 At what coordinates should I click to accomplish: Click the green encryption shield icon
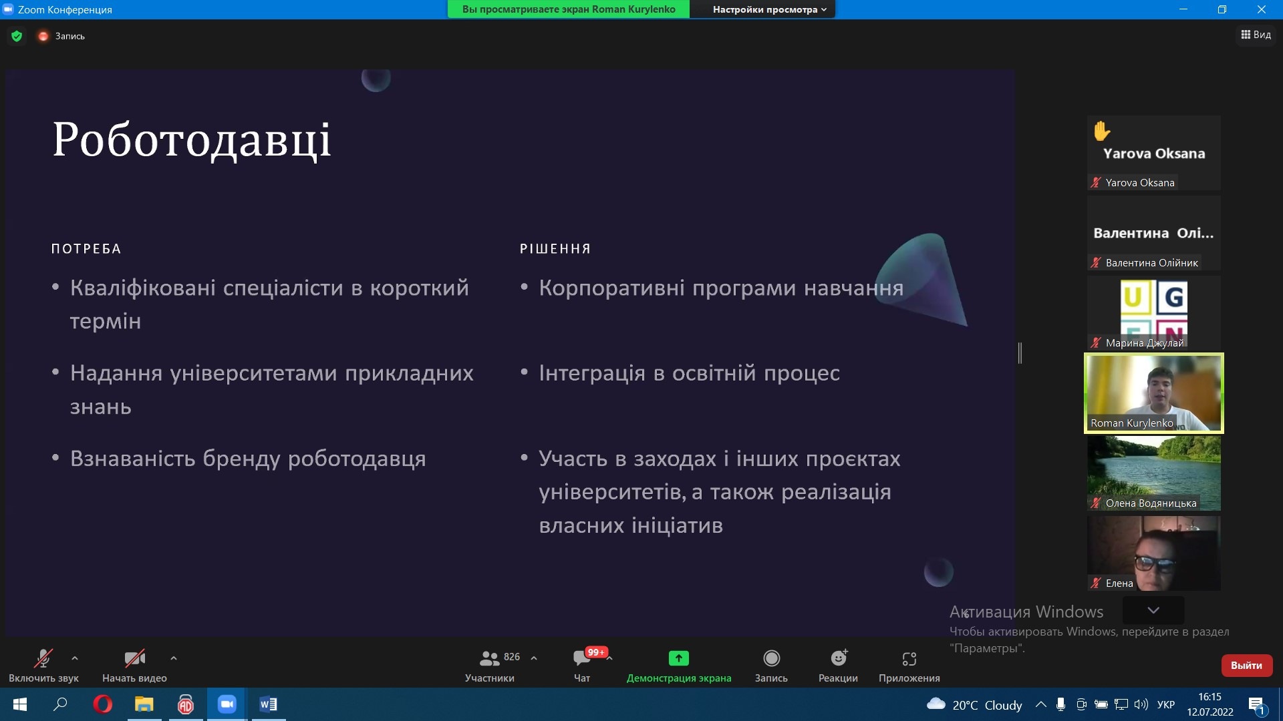pos(17,36)
